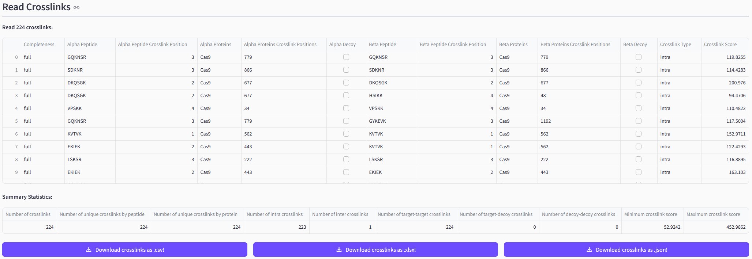This screenshot has height=259, width=752.
Task: Click the download icon on the .csv button
Action: pos(89,250)
